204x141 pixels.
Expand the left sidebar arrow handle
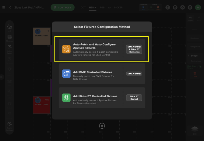coord(2,77)
